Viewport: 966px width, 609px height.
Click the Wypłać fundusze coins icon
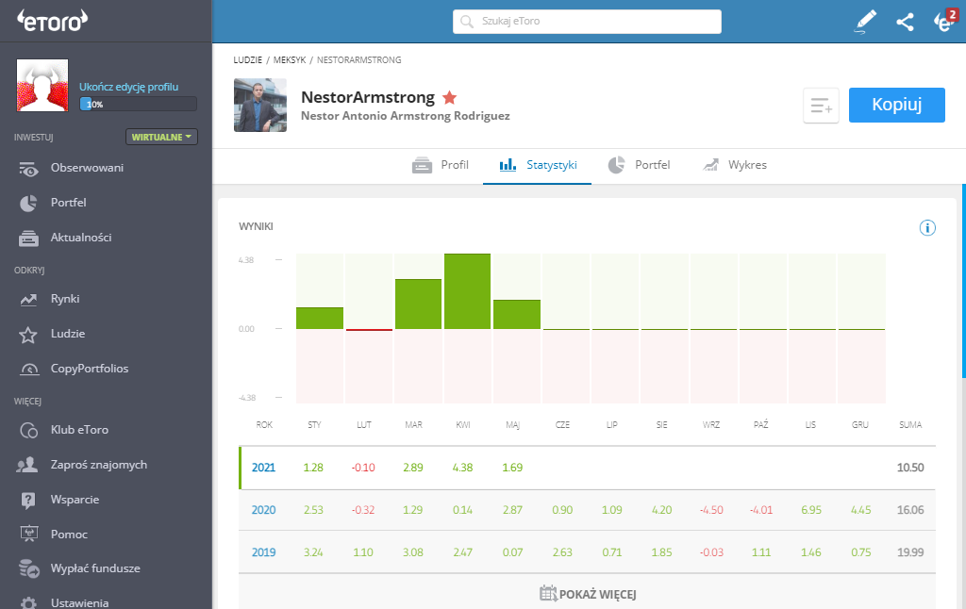pyautogui.click(x=29, y=568)
